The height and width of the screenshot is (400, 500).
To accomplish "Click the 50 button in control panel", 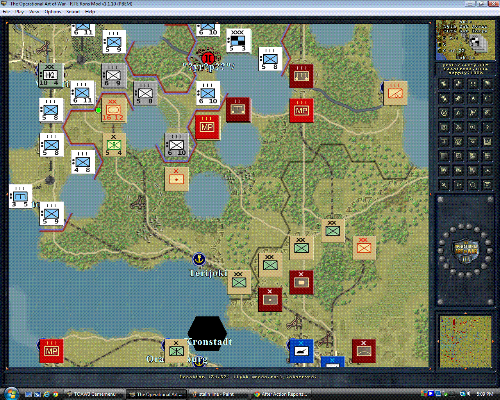I will pos(473,142).
